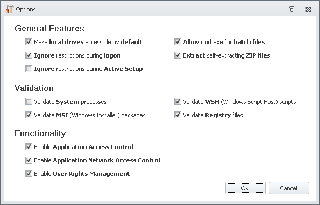Uncheck Allow cmd.exe for batch files
The width and height of the screenshot is (320, 205).
[178, 41]
